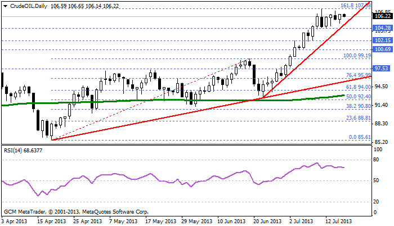Select the 15 Apr 2013 date marker
The image size is (394, 226).
[x=50, y=222]
